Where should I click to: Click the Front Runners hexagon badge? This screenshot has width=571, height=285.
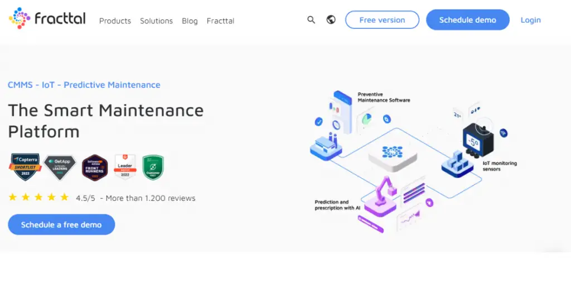coord(95,167)
